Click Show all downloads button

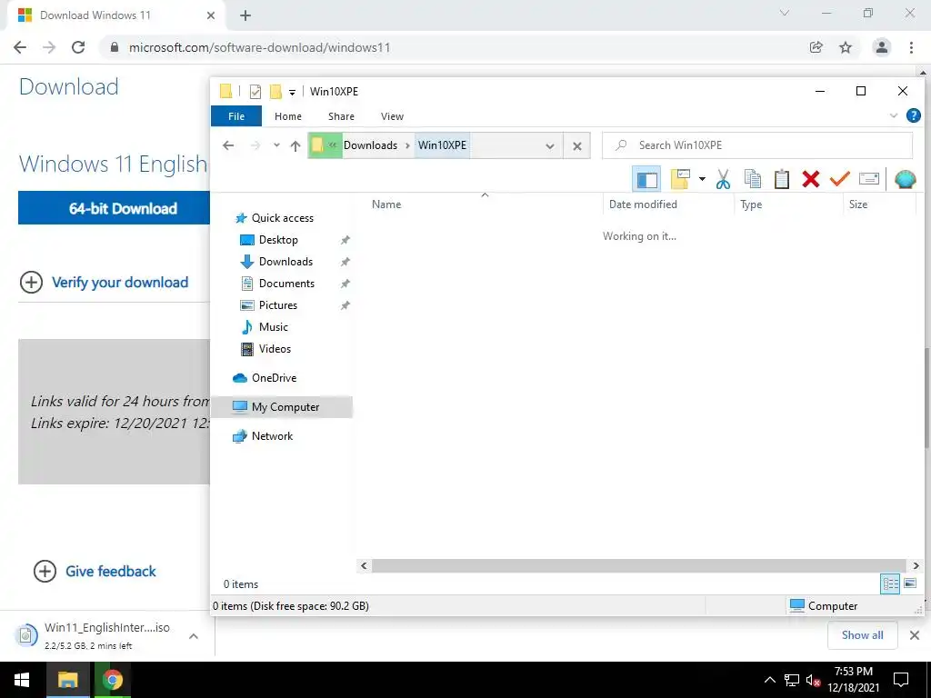862,635
